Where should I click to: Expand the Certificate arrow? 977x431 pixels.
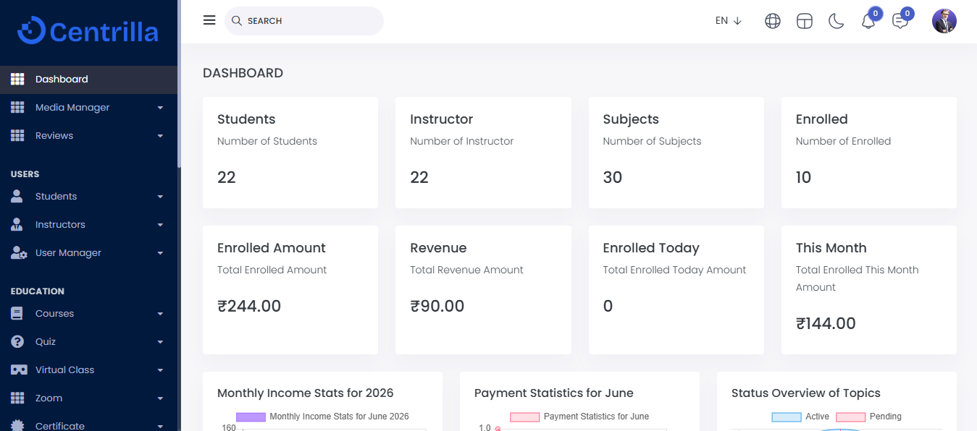point(160,427)
